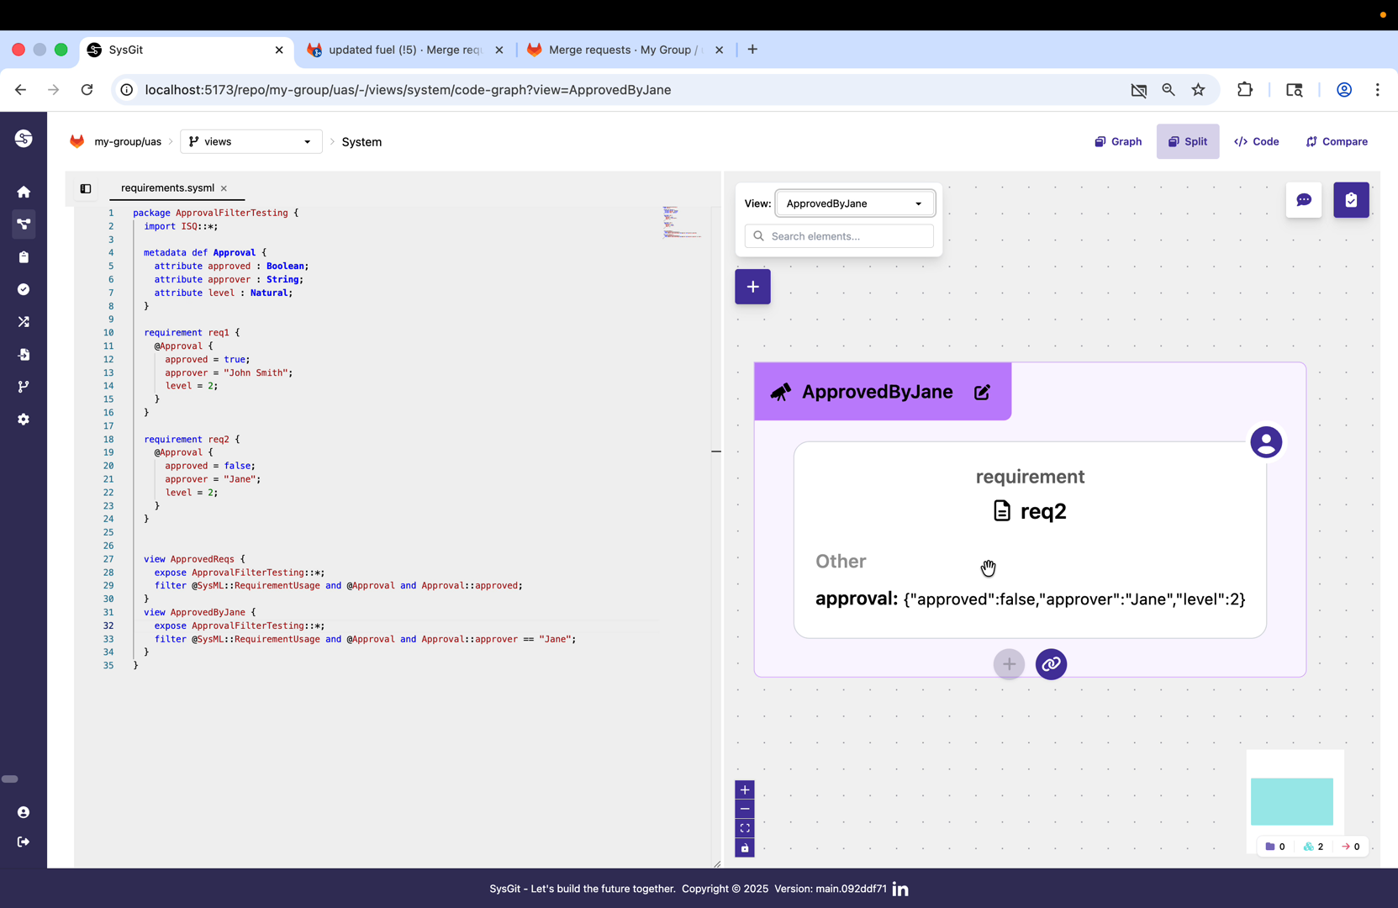Open the Home icon in the sidebar
This screenshot has width=1398, height=908.
pos(24,192)
